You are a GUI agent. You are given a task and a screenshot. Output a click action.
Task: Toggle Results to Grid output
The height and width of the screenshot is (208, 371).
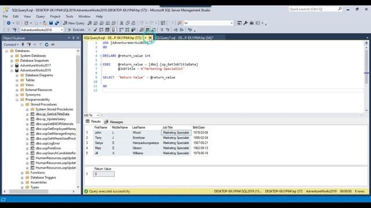coord(147,29)
